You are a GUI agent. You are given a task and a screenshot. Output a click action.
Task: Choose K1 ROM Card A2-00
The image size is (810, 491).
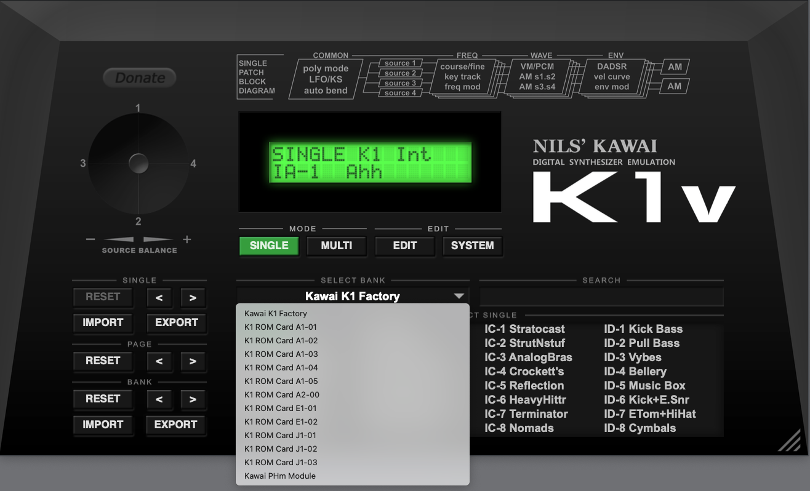tap(353, 395)
